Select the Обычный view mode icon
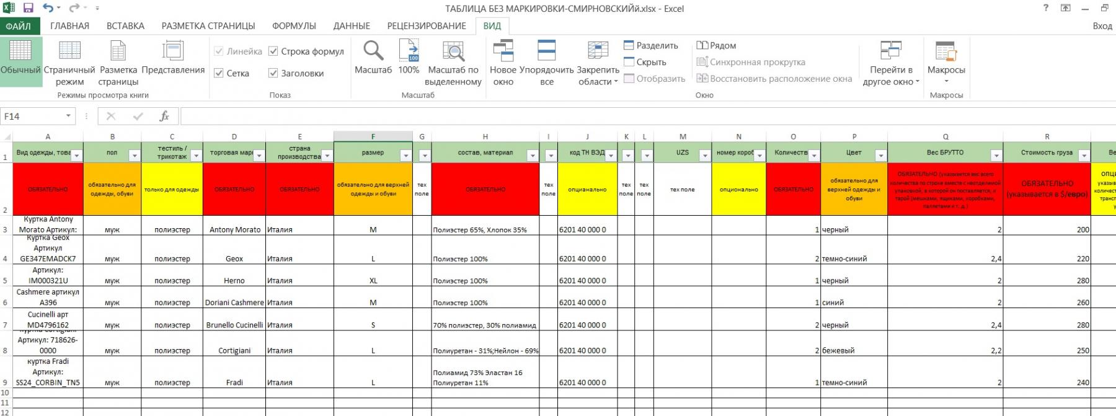Screen dimensions: 1116x416 click(20, 50)
